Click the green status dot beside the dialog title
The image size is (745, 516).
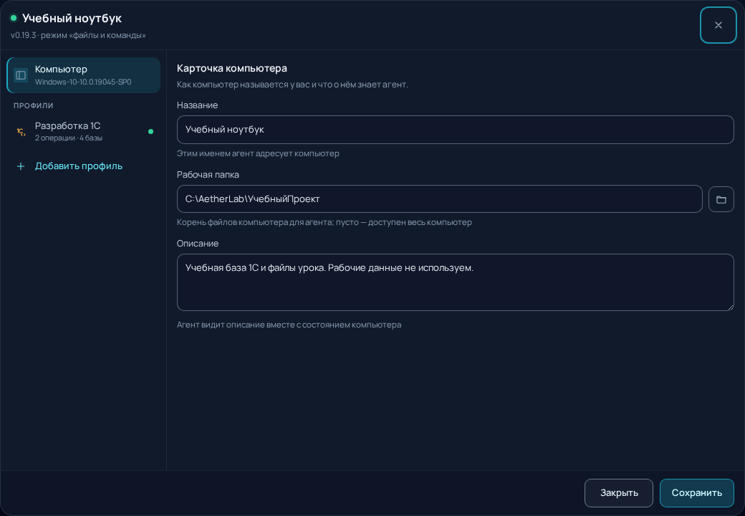pos(14,18)
